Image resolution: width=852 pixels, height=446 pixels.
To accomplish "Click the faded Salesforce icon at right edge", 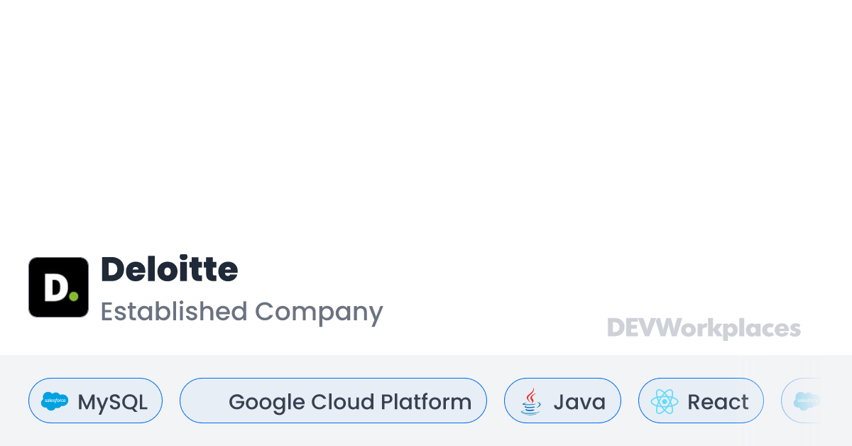I will [x=807, y=401].
